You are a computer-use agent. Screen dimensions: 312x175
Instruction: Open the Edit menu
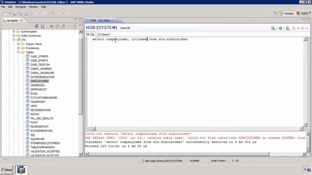10,7
